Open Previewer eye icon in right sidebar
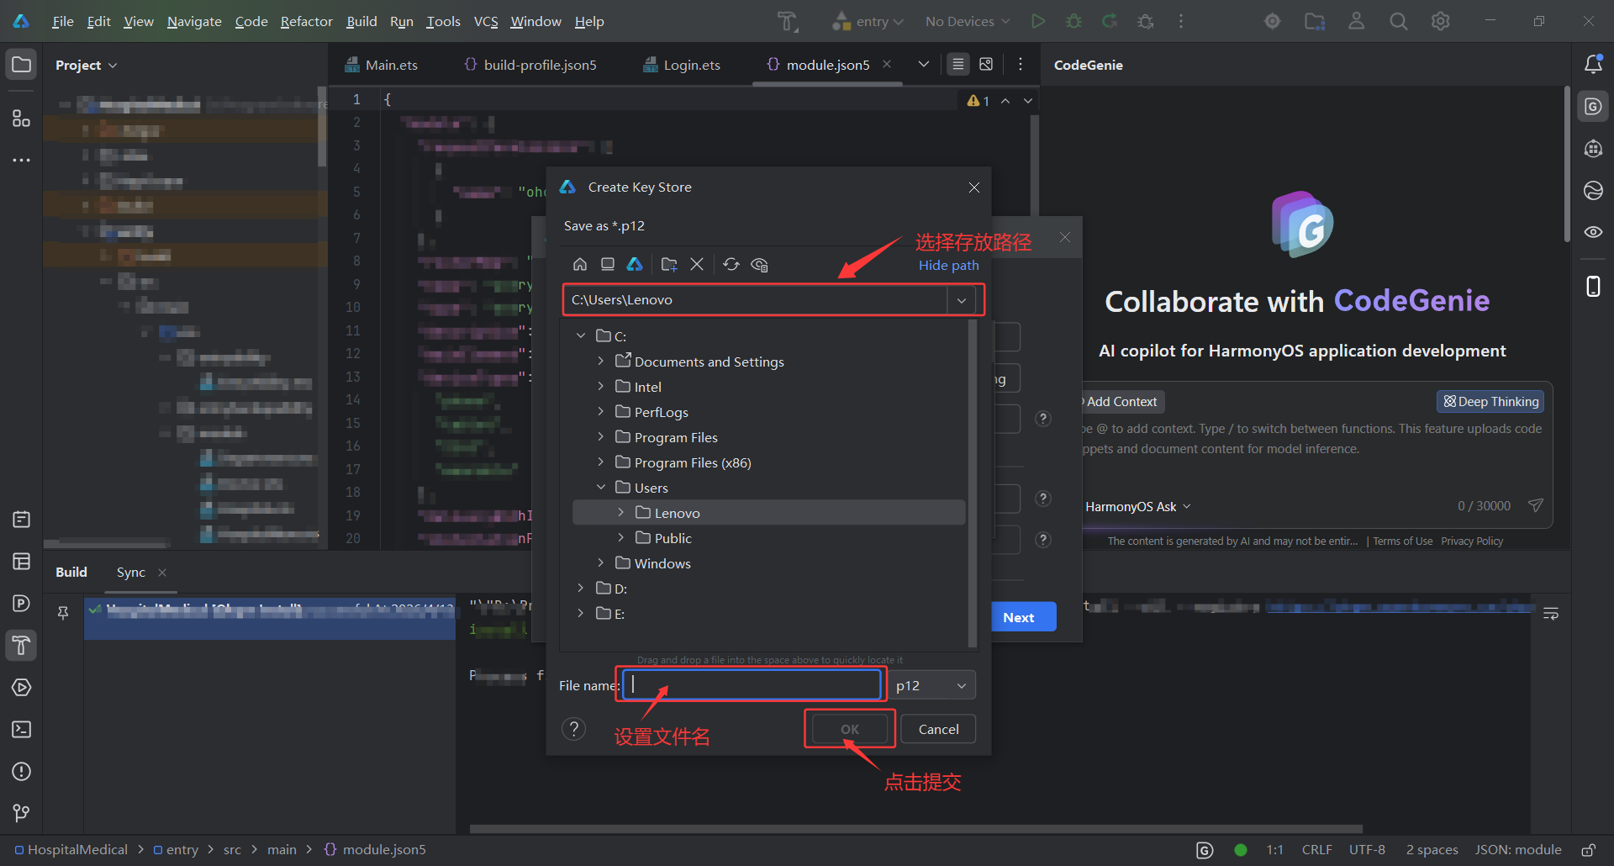 click(x=1593, y=232)
